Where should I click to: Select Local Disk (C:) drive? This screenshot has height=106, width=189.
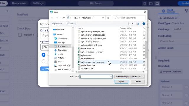click(x=62, y=65)
